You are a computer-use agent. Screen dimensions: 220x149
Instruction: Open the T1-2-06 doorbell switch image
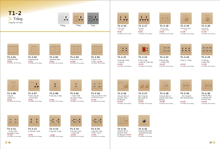tap(13, 85)
